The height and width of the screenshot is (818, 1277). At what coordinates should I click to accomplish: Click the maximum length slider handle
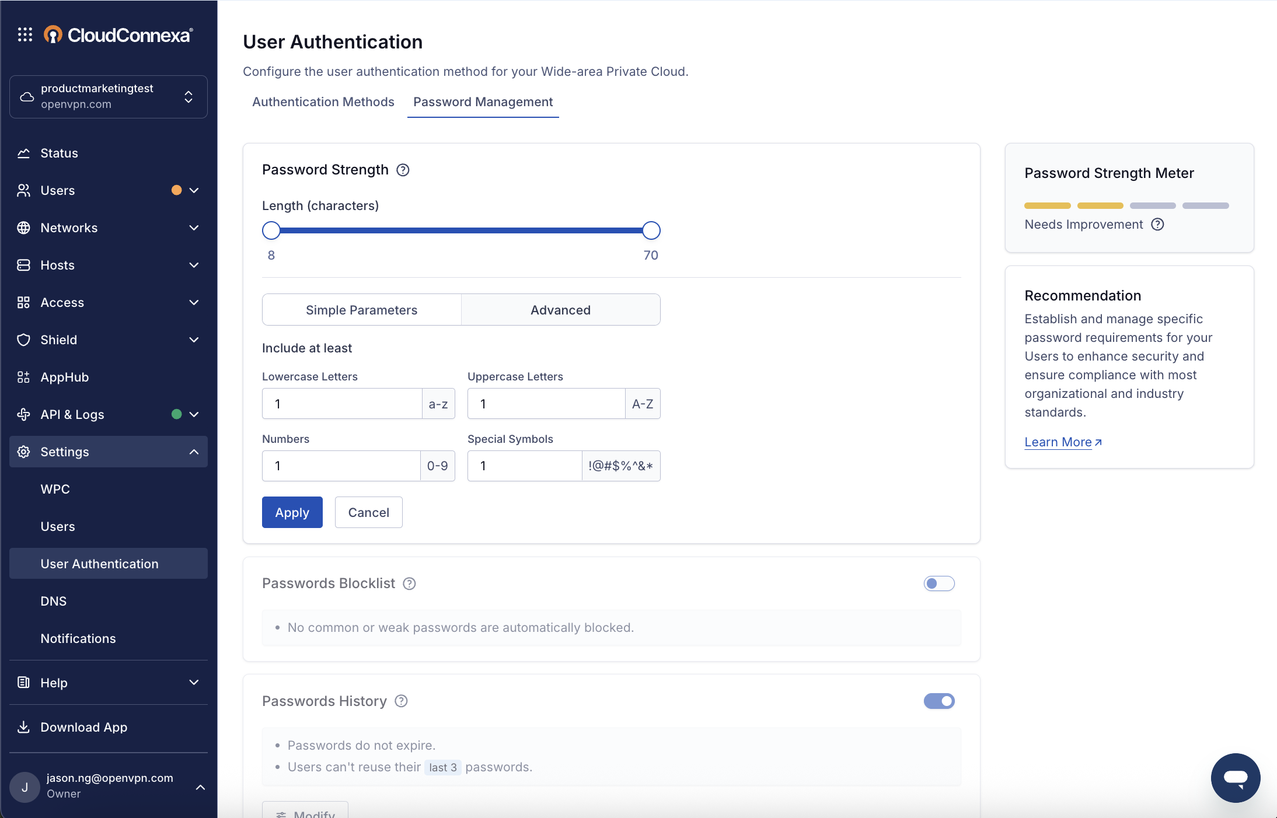(x=651, y=230)
